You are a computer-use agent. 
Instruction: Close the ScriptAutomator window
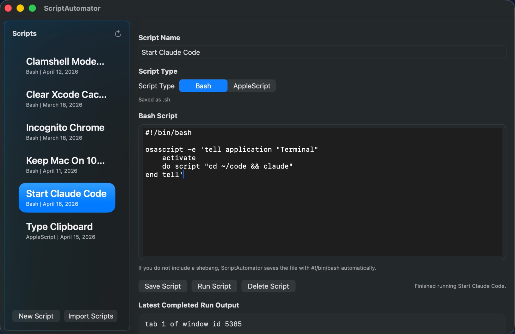click(8, 8)
